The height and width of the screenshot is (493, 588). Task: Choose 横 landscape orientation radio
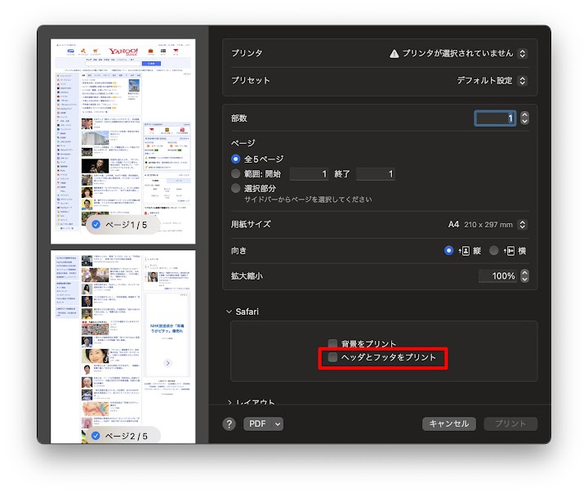point(494,250)
